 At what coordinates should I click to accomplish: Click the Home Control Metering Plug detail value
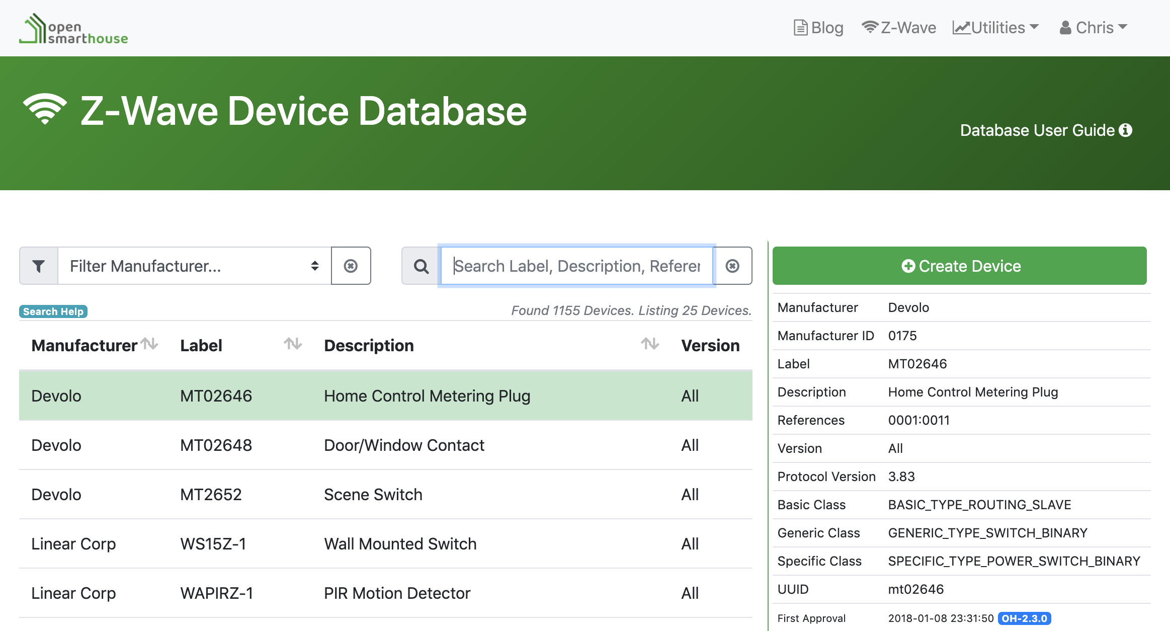[x=973, y=392]
